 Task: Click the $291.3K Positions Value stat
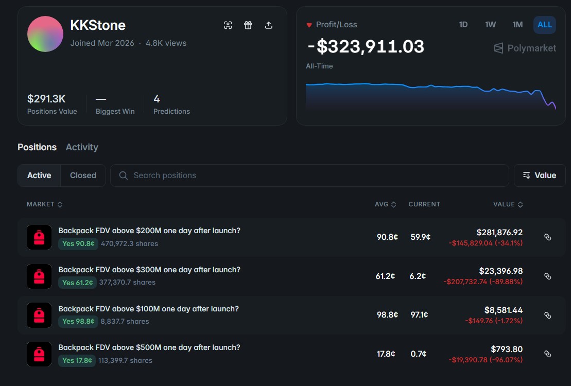click(x=52, y=104)
